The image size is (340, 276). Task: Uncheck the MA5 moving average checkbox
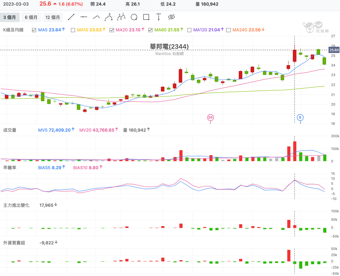(x=34, y=30)
